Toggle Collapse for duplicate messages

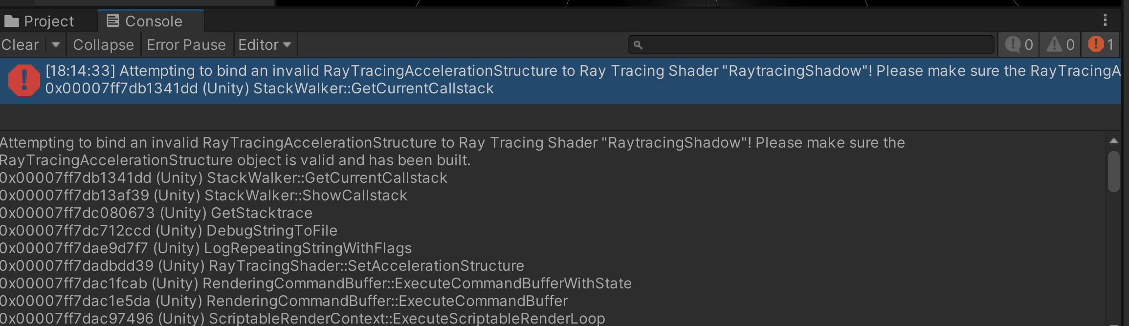(103, 45)
